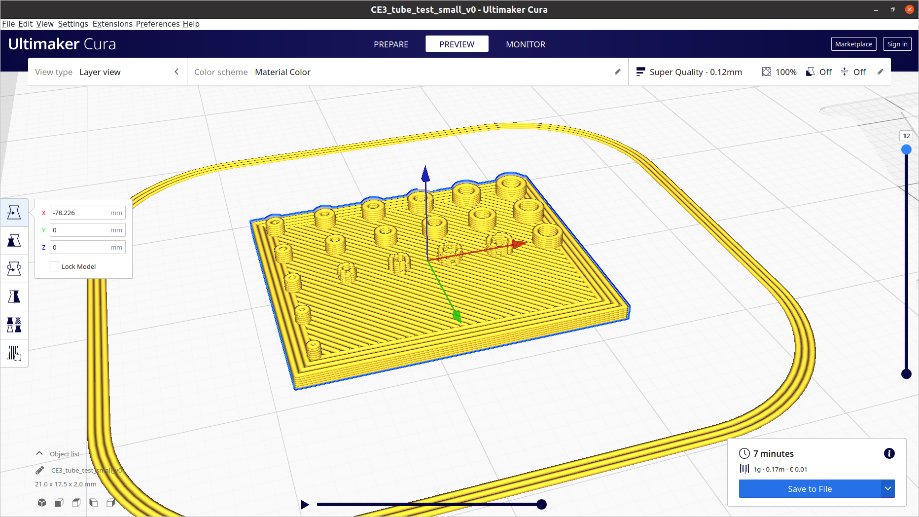
Task: Open Per Model Settings tool
Action: [x=14, y=325]
